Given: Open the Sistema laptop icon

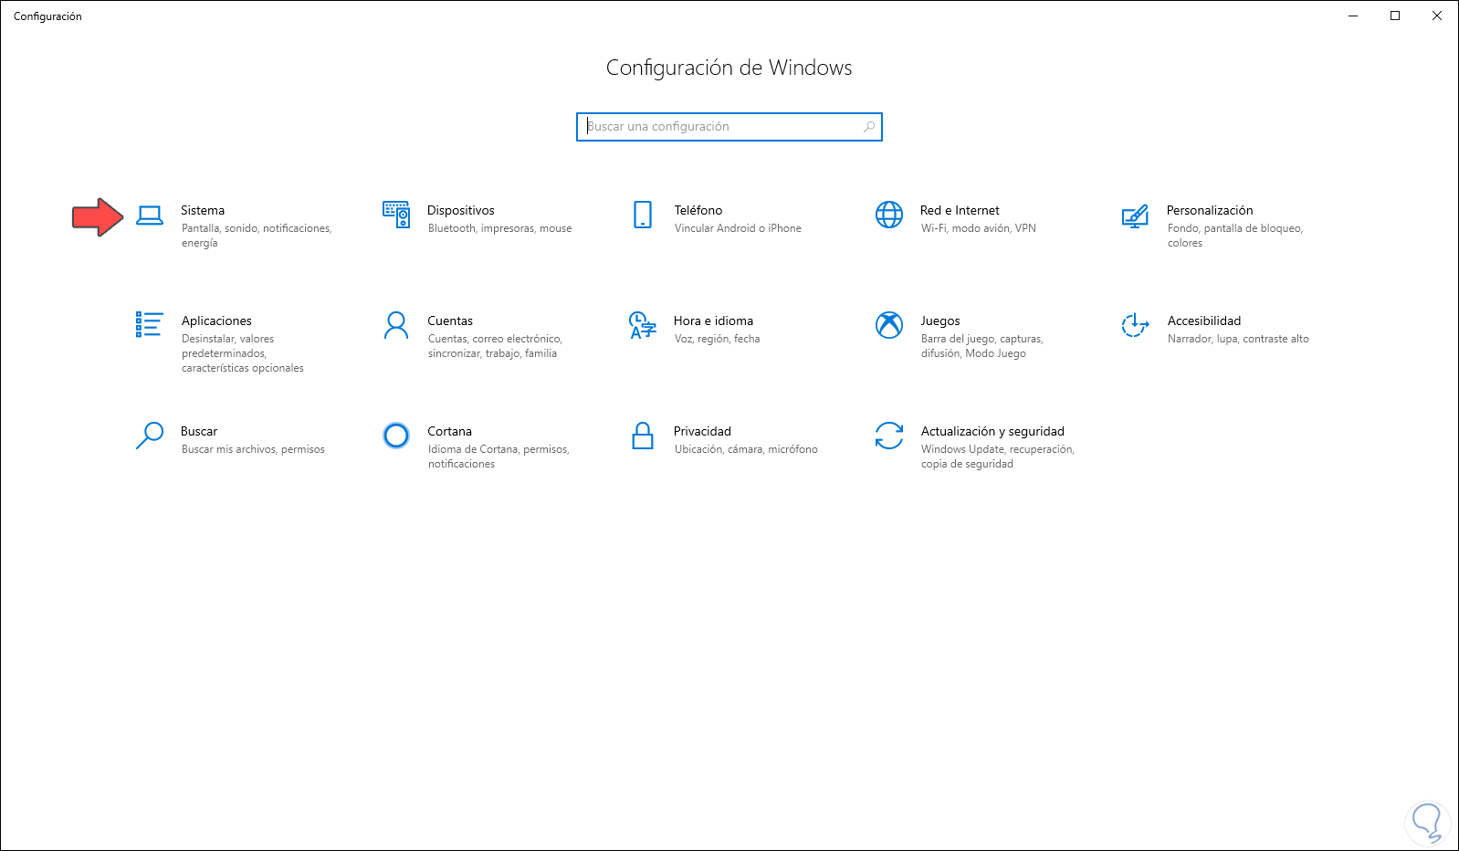Looking at the screenshot, I should [150, 215].
